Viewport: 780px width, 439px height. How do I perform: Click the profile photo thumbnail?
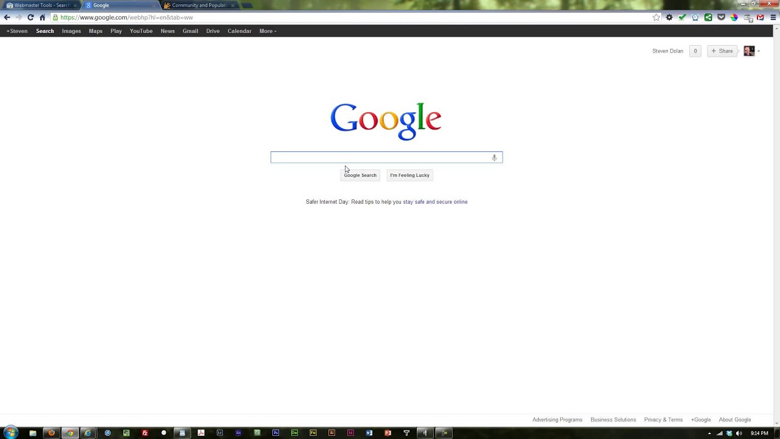click(x=749, y=51)
